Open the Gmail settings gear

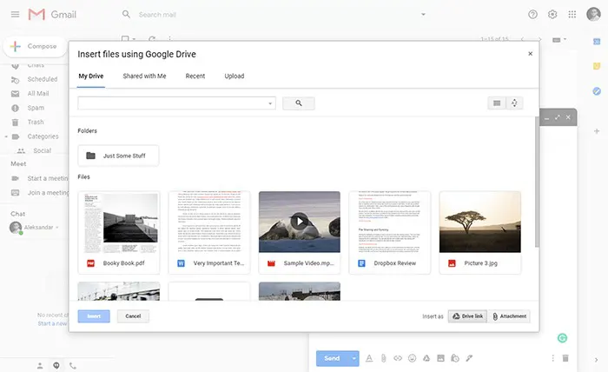point(552,15)
